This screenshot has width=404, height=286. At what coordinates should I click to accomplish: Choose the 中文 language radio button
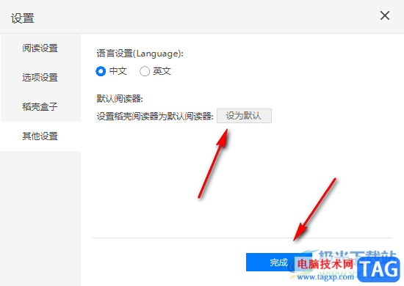[101, 71]
